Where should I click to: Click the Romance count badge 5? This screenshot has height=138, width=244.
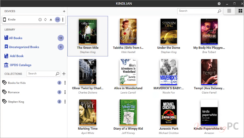(59, 92)
